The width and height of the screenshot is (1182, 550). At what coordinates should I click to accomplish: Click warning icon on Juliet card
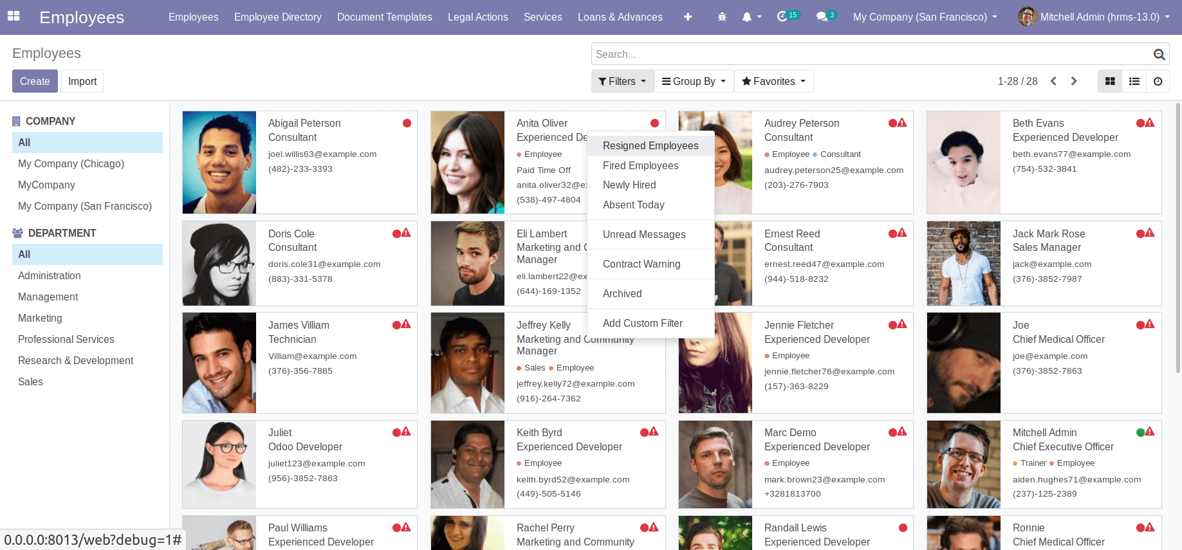pyautogui.click(x=406, y=432)
